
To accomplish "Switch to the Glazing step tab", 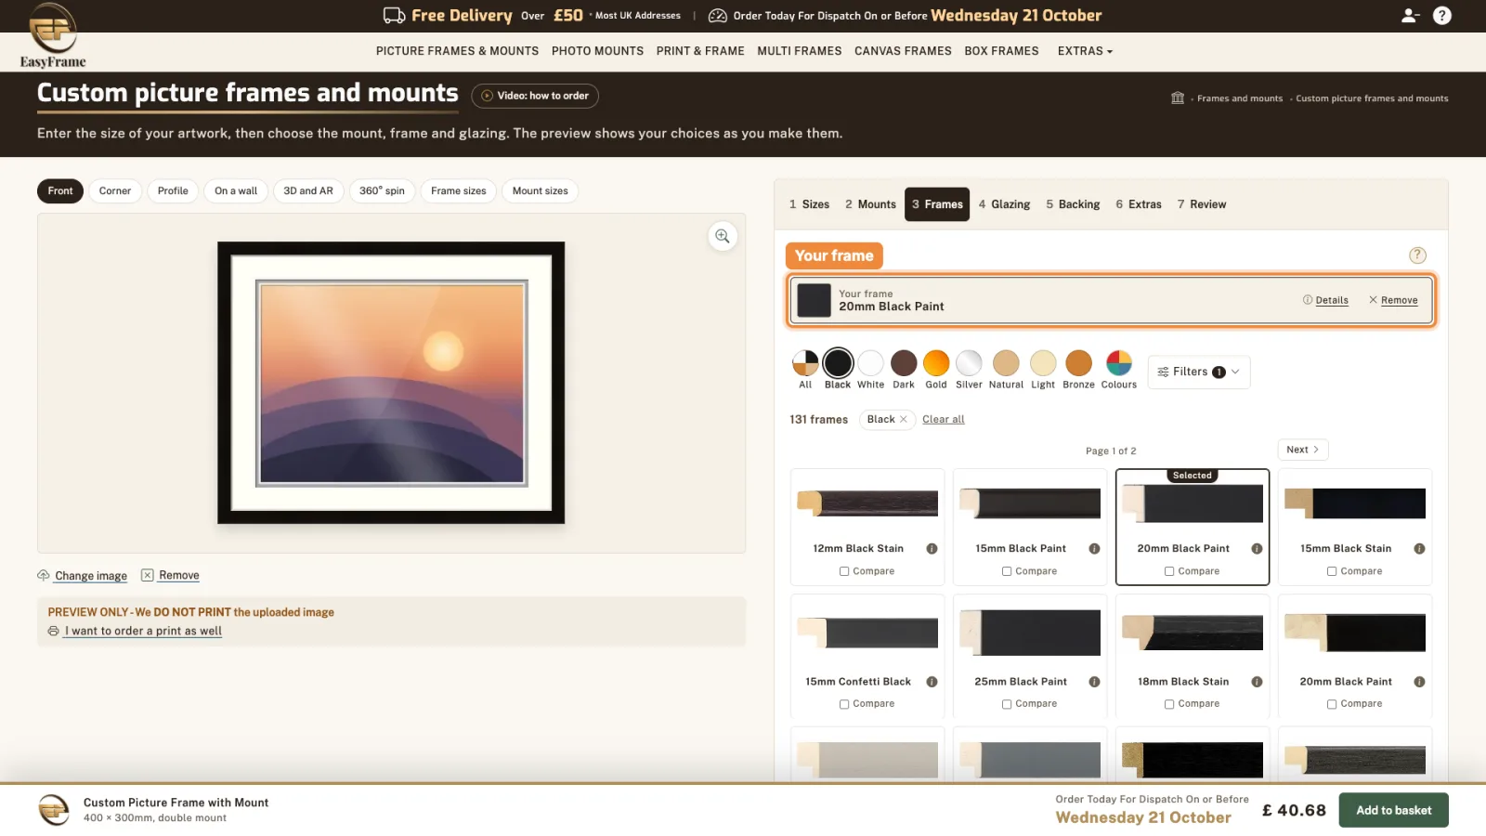I will pos(1004,204).
